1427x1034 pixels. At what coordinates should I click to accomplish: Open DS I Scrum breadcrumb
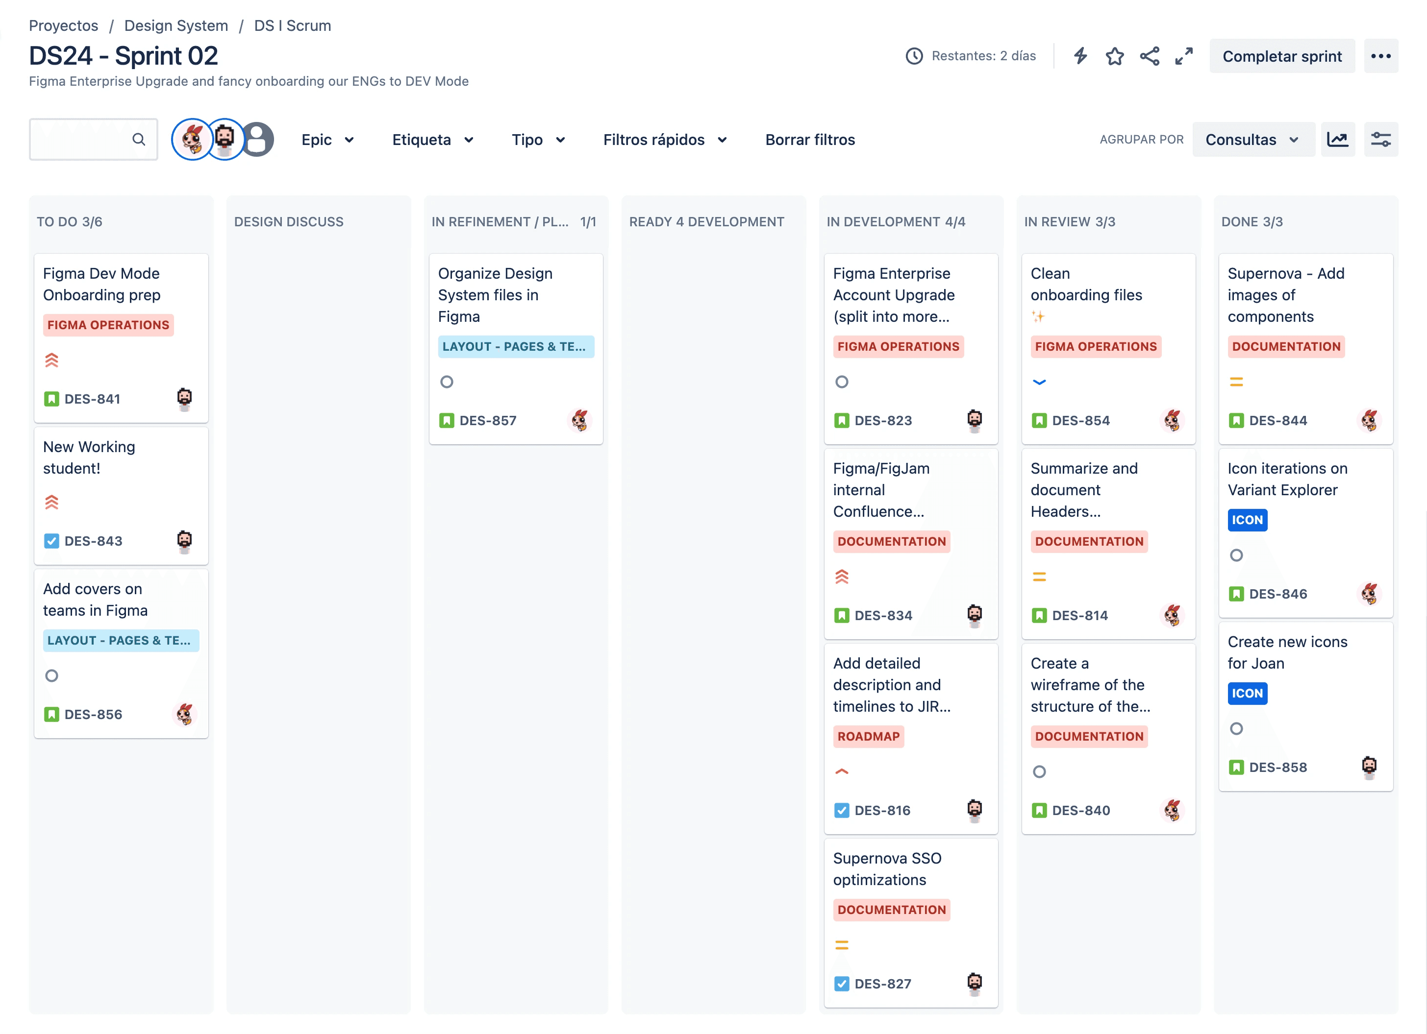(293, 26)
